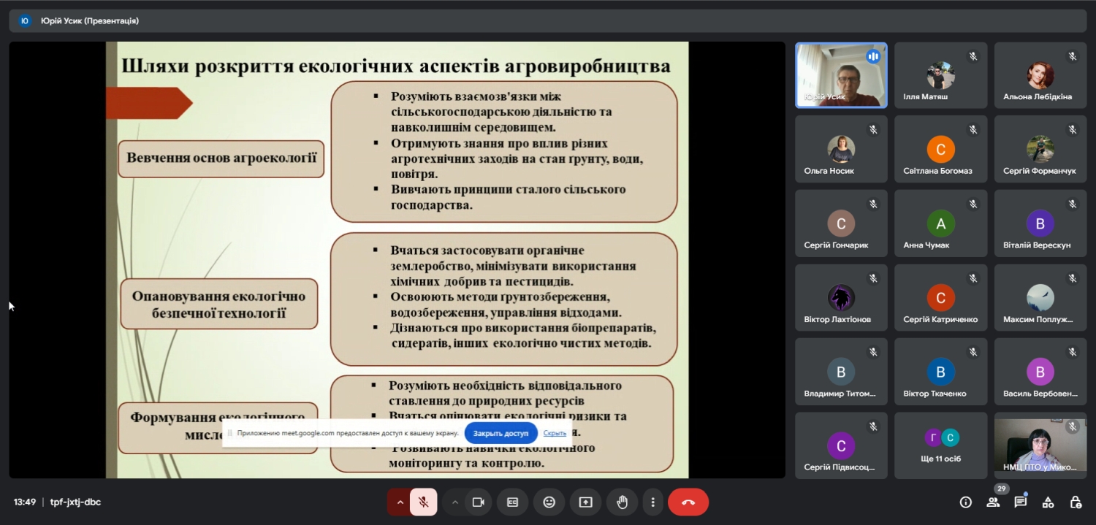Image resolution: width=1096 pixels, height=525 pixels.
Task: Select the НМЦ ПТО video tile
Action: [x=1040, y=445]
